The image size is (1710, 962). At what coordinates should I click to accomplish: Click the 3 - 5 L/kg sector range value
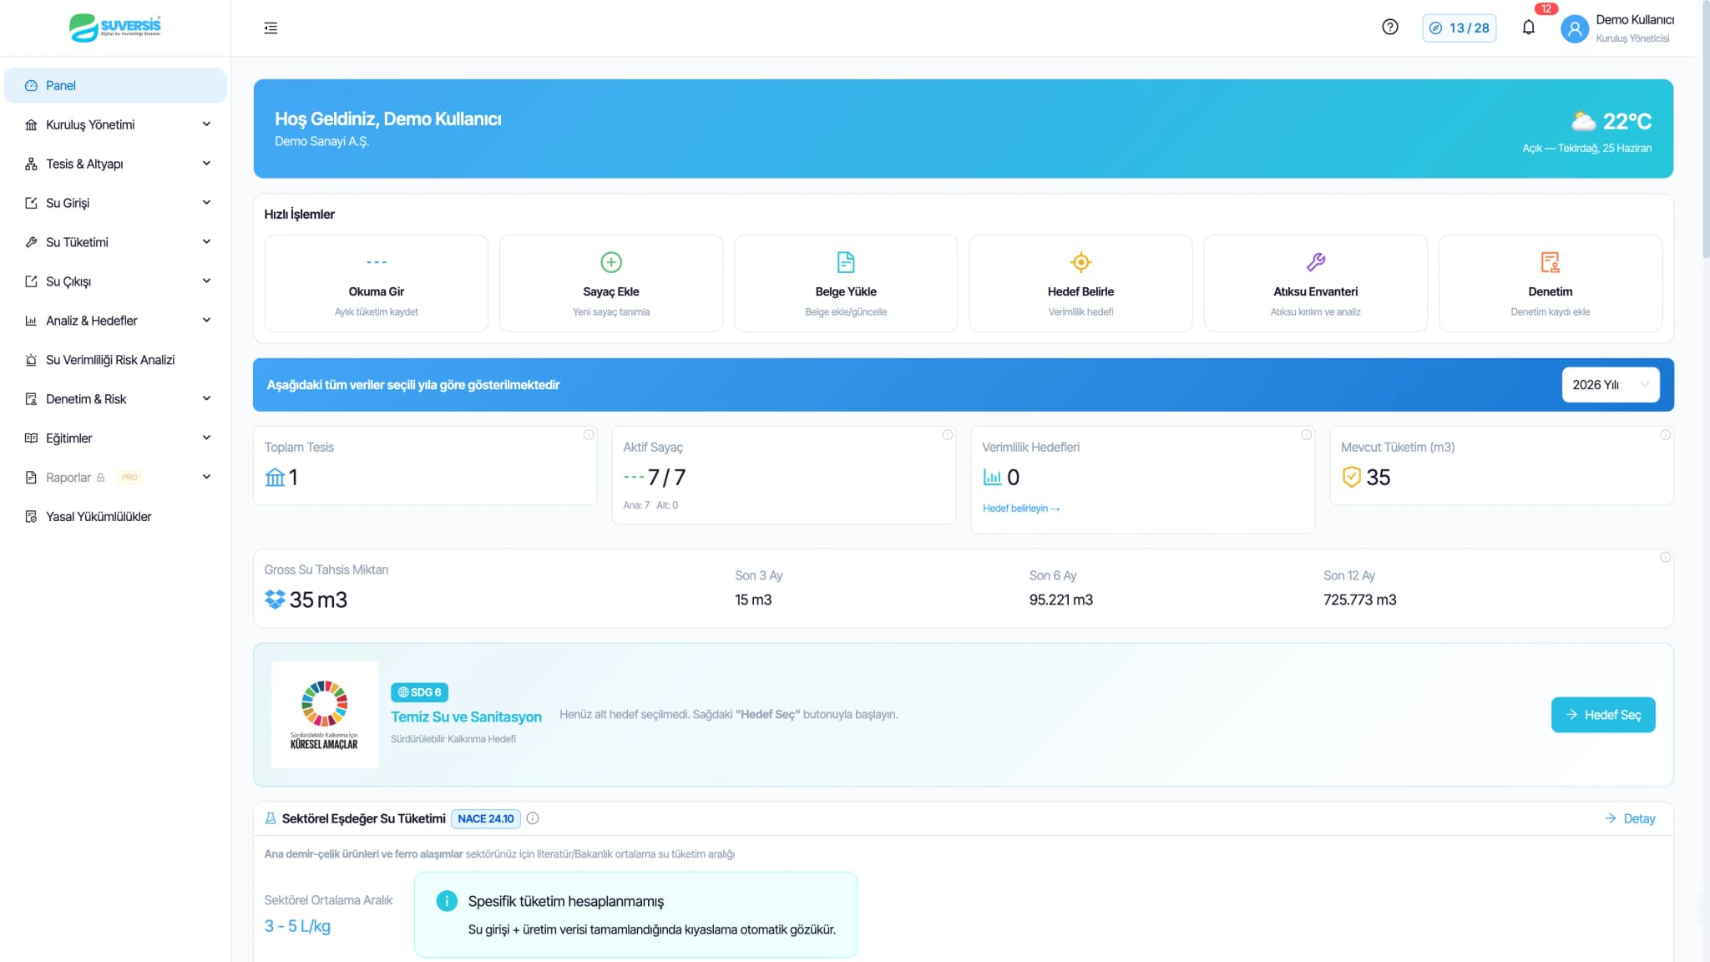(297, 926)
